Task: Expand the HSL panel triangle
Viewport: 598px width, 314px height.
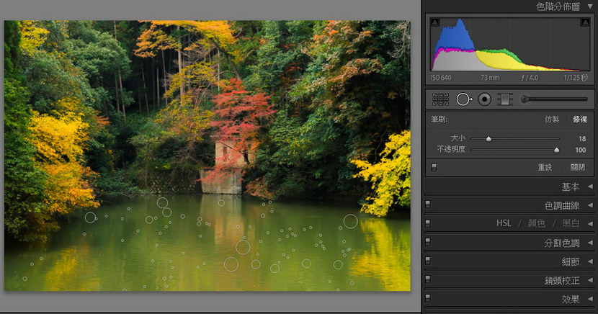Action: (590, 223)
